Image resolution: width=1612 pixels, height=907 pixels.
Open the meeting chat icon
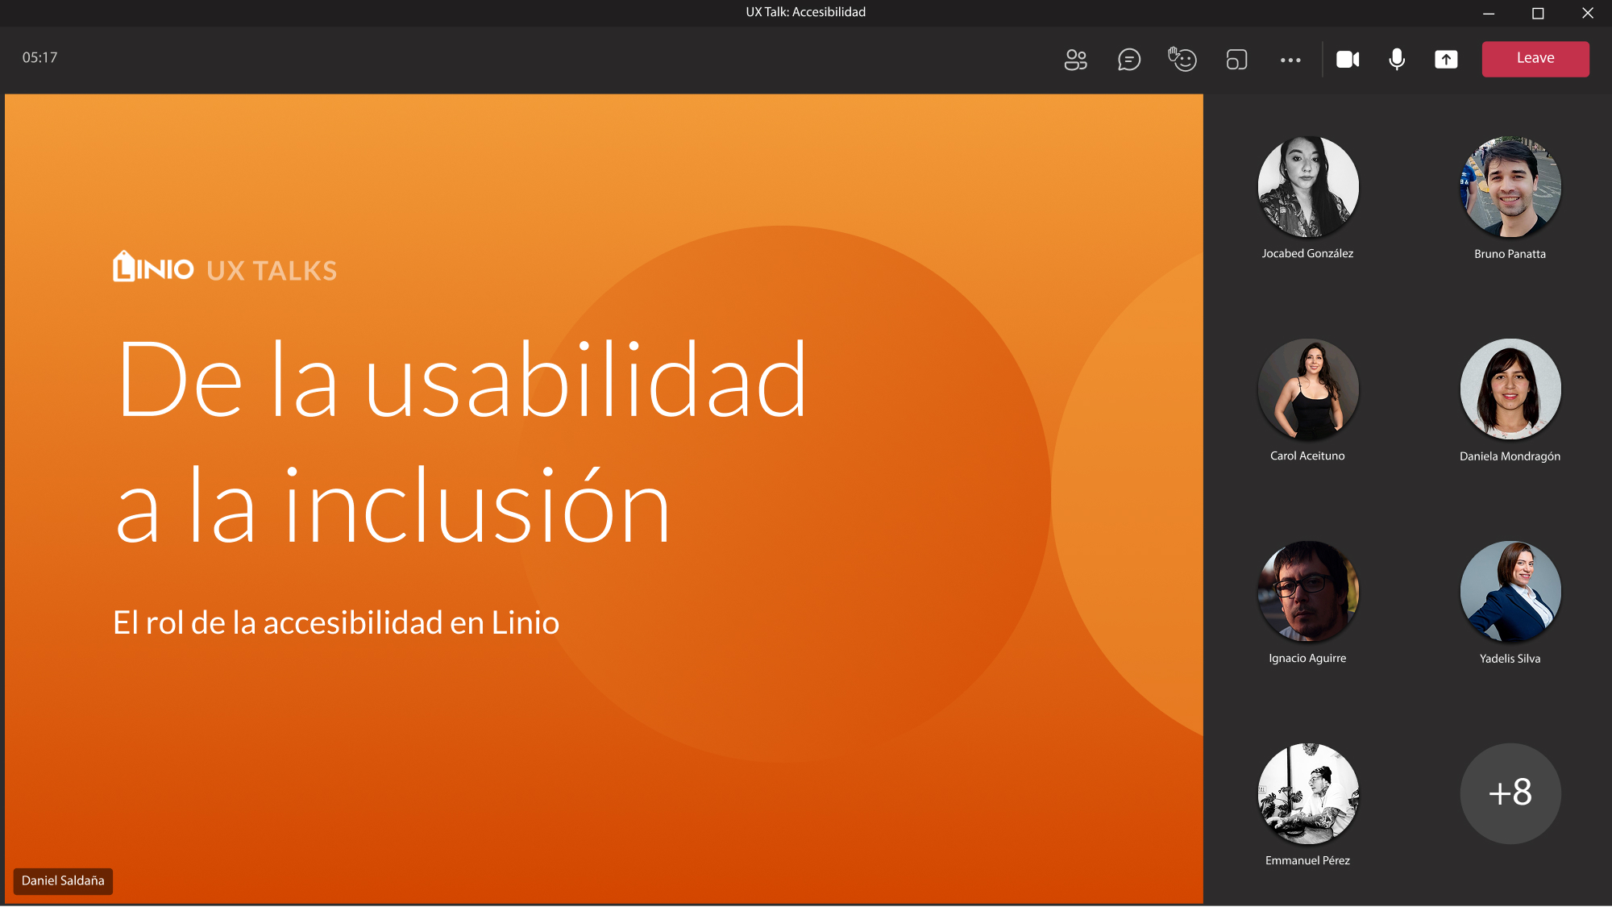tap(1128, 60)
